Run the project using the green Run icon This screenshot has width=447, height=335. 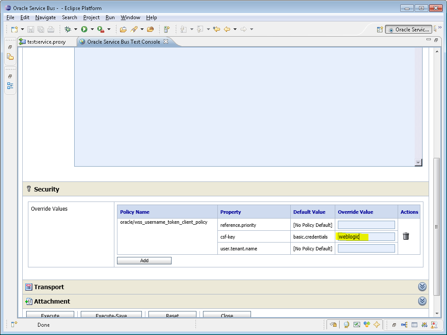pyautogui.click(x=83, y=29)
